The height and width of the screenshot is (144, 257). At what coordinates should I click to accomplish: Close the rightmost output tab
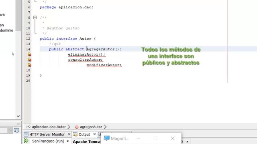pos(187,142)
